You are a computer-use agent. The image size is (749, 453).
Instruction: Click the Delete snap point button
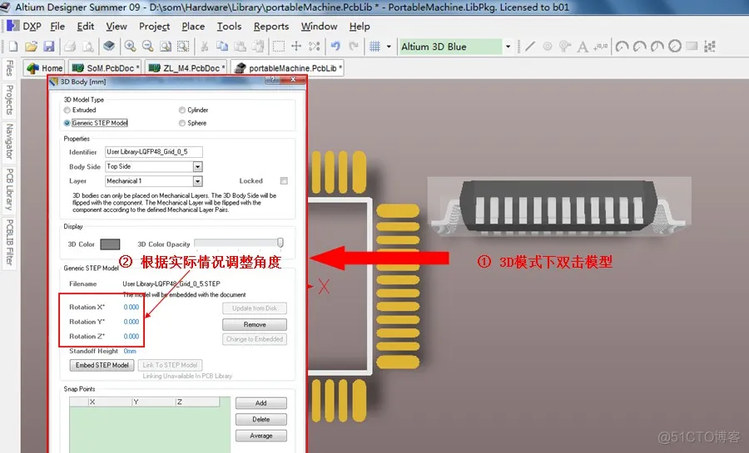[x=260, y=420]
